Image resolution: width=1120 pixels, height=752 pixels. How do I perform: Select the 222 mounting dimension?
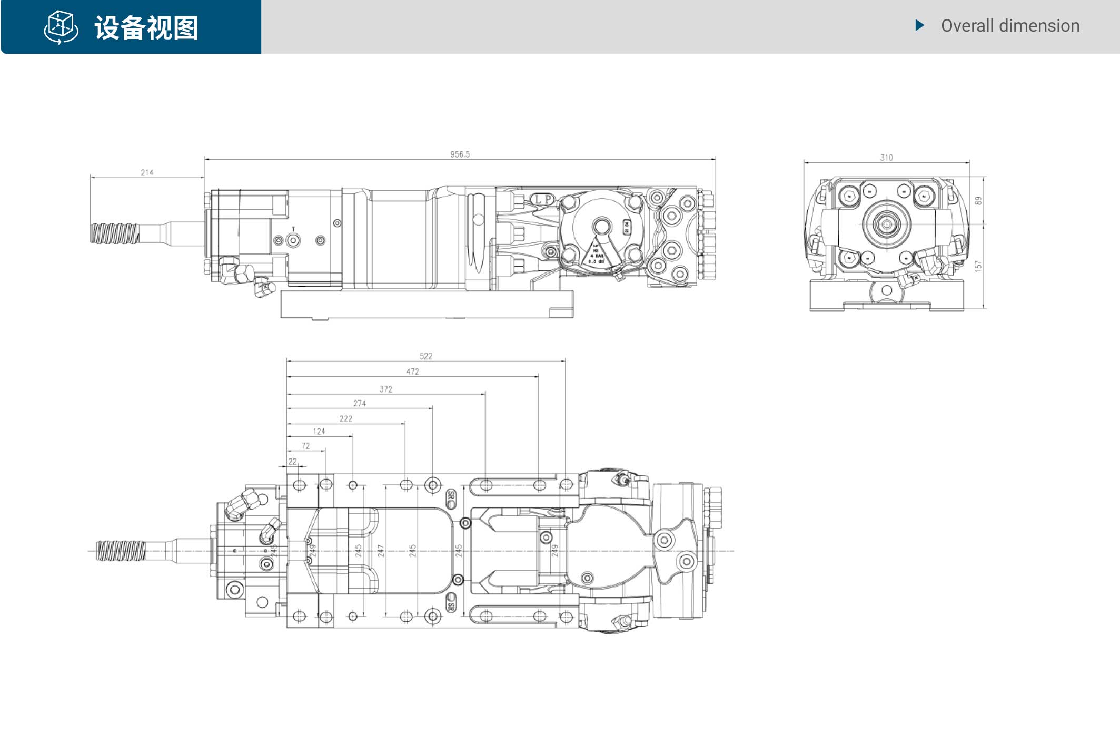[x=345, y=419]
